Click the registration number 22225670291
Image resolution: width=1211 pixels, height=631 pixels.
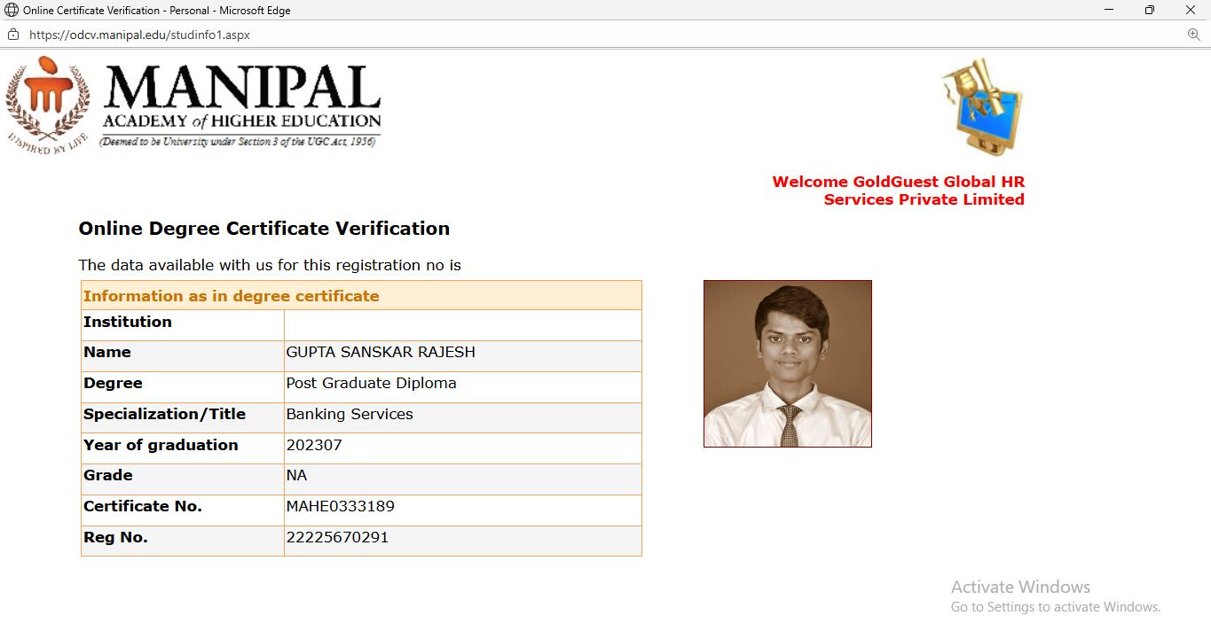click(x=337, y=537)
